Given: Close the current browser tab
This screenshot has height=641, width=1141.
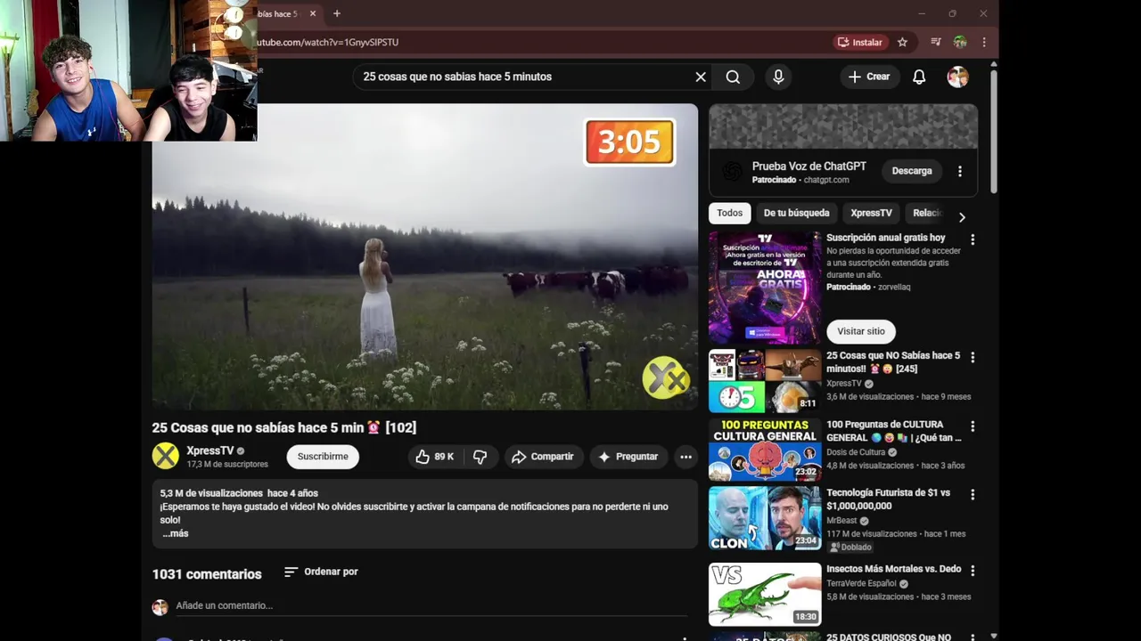Looking at the screenshot, I should click(x=313, y=13).
